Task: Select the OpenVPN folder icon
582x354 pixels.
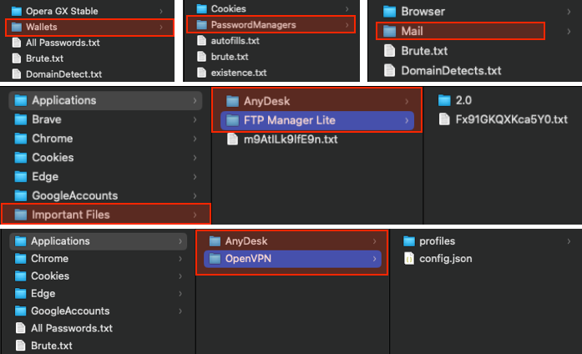Action: [x=215, y=259]
